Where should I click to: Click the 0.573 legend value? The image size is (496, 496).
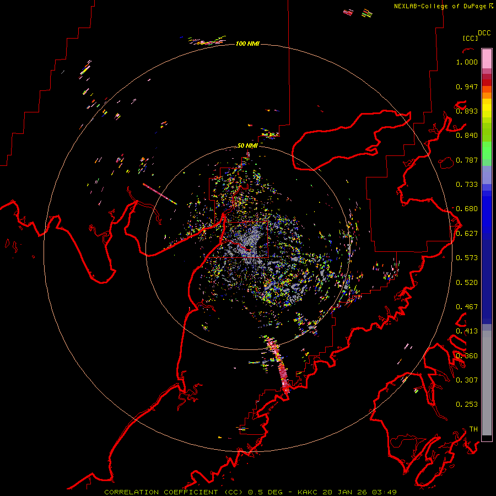pos(467,258)
